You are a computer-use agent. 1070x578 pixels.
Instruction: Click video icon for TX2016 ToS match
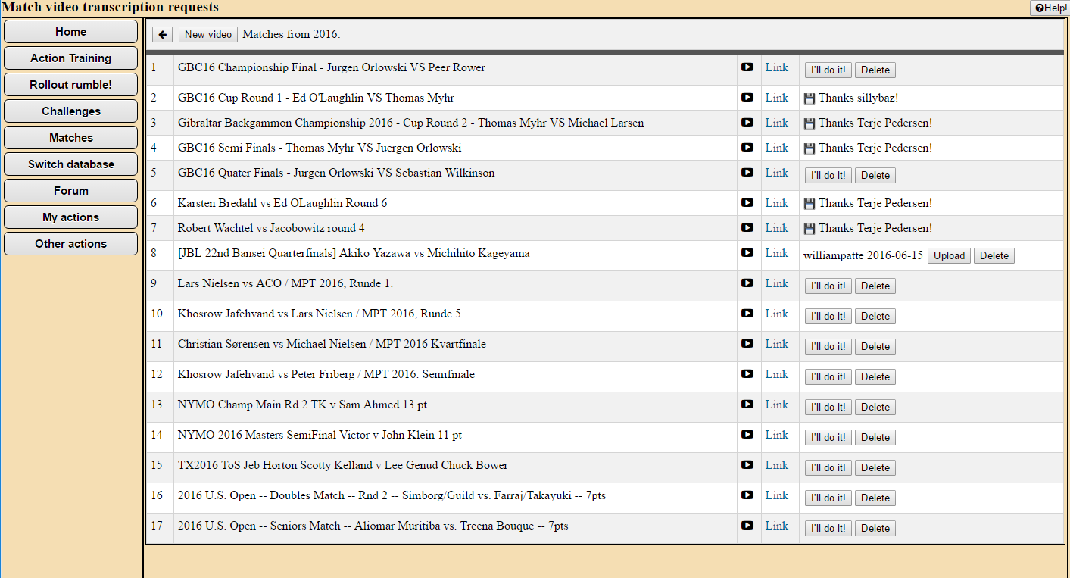(x=747, y=465)
